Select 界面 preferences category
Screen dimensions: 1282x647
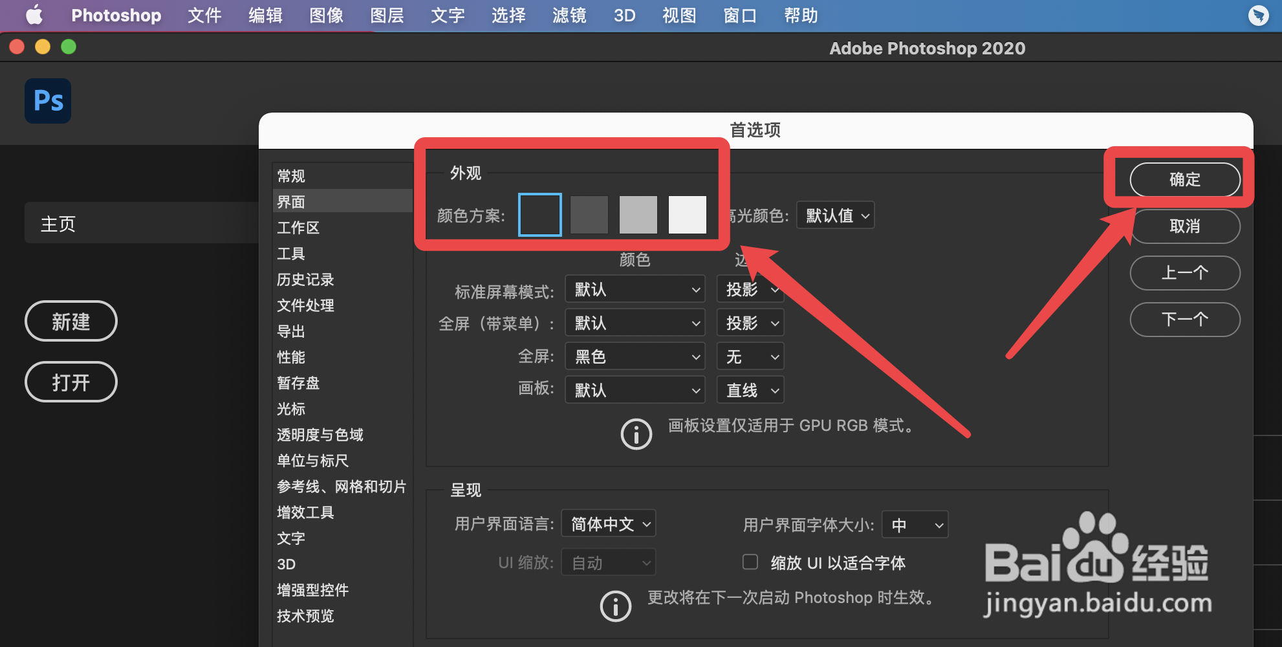pos(343,201)
